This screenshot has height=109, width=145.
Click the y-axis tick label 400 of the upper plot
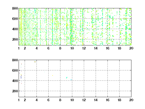pyautogui.click(x=15, y=29)
